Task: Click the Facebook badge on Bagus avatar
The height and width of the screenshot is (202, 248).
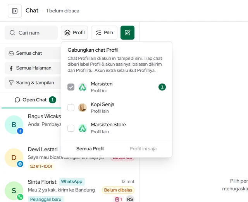Action: pyautogui.click(x=20, y=131)
